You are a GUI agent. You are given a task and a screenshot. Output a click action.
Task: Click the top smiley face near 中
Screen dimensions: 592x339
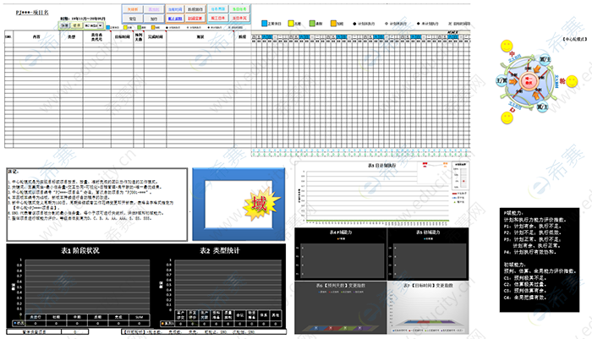pos(507,46)
